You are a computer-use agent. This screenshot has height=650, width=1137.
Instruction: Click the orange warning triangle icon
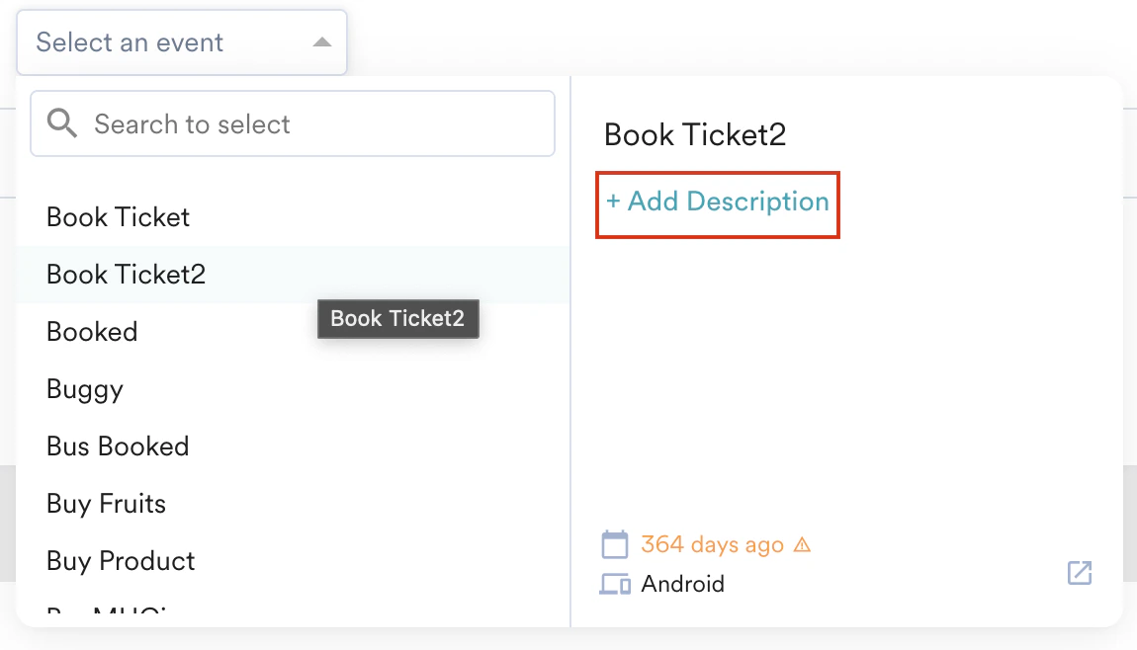click(x=802, y=544)
